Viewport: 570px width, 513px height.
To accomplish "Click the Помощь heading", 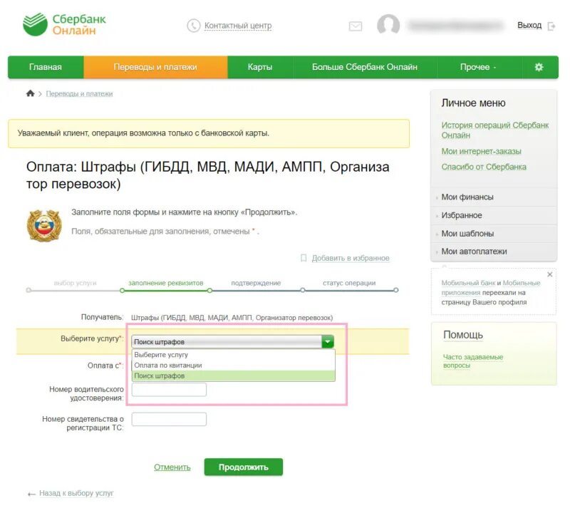I will (x=463, y=335).
